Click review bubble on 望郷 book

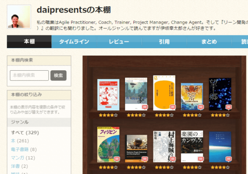coord(228,107)
